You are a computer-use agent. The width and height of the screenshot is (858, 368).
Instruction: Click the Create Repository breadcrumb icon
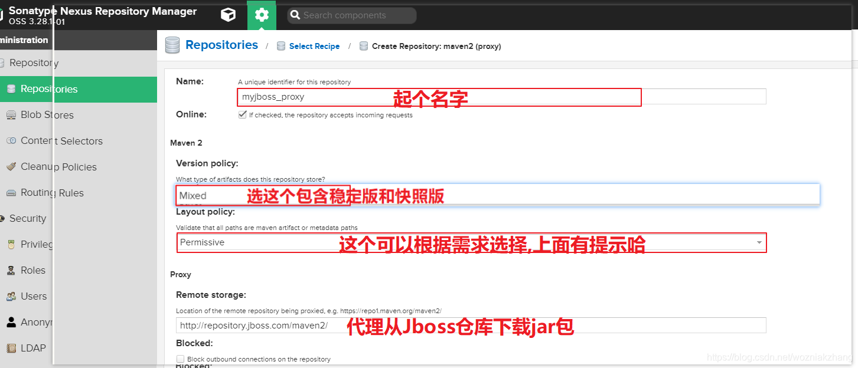pos(364,46)
